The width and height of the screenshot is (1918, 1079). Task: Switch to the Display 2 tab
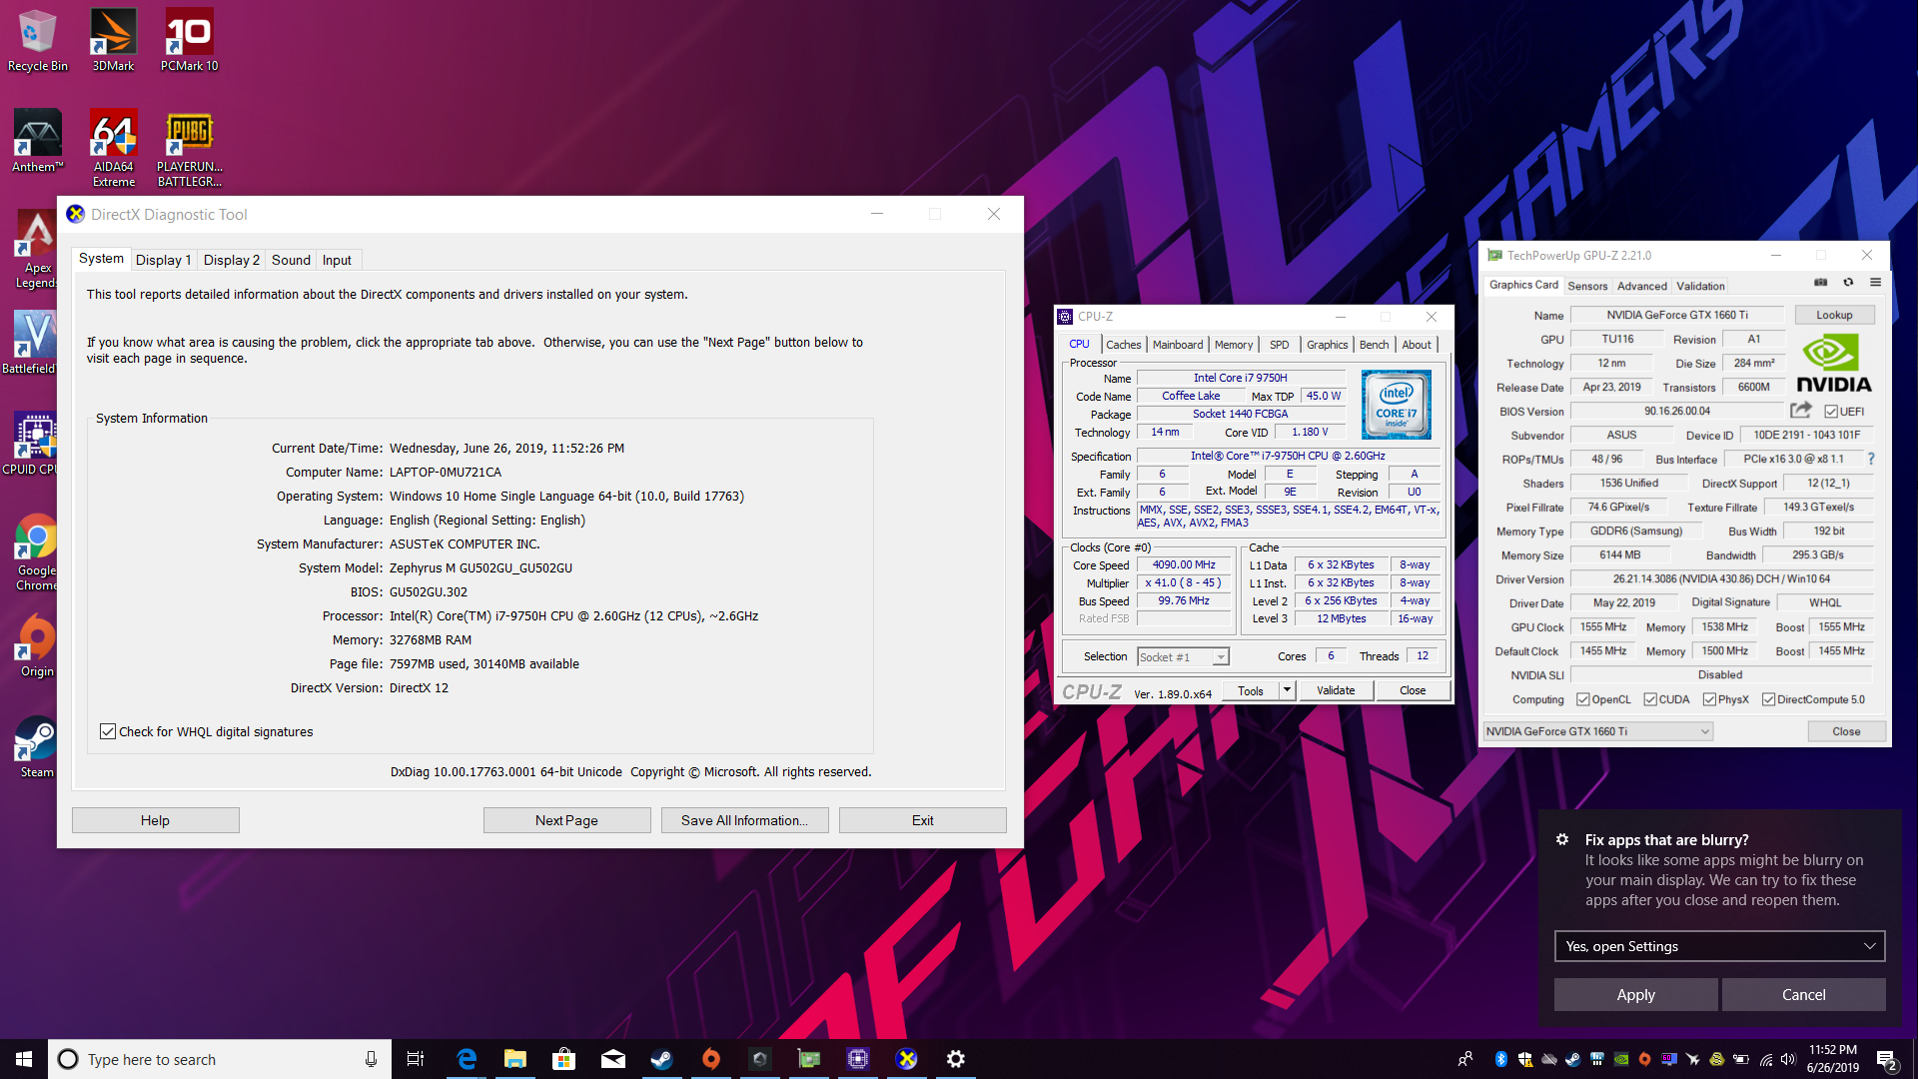[x=232, y=260]
